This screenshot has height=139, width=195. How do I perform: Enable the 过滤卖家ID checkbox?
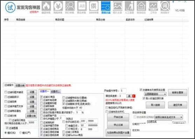coord(6,97)
